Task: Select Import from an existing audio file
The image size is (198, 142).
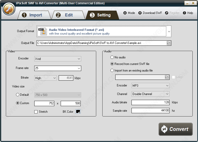Action: point(131,70)
